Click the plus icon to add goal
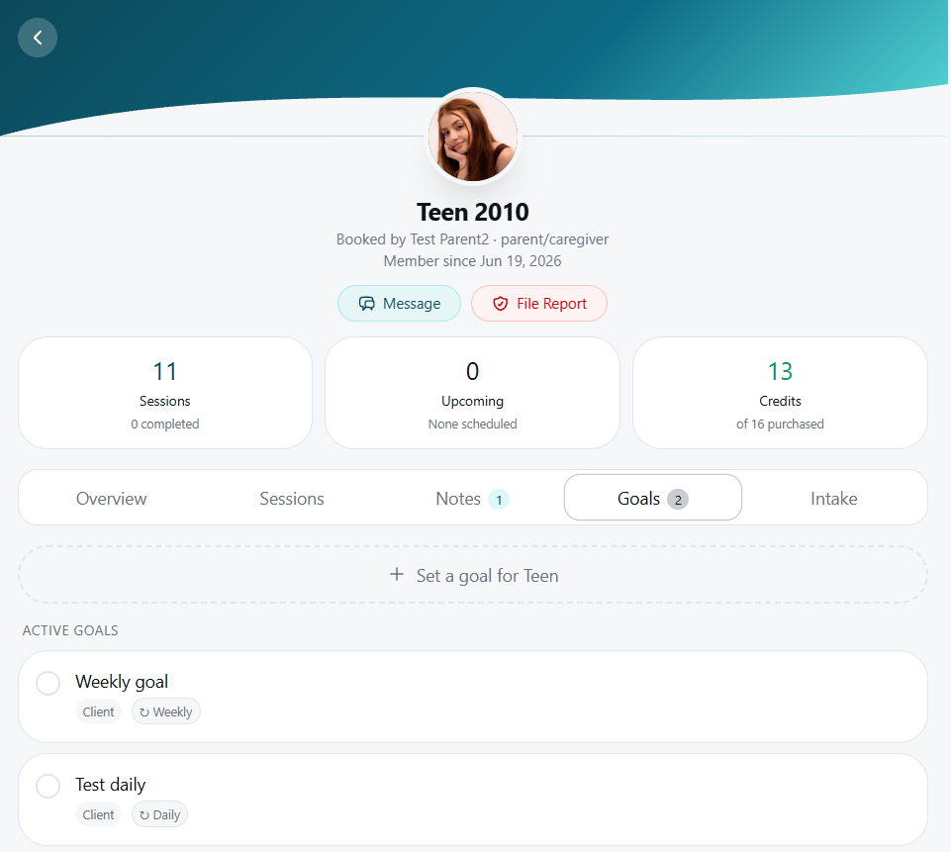This screenshot has width=951, height=852. tap(397, 574)
